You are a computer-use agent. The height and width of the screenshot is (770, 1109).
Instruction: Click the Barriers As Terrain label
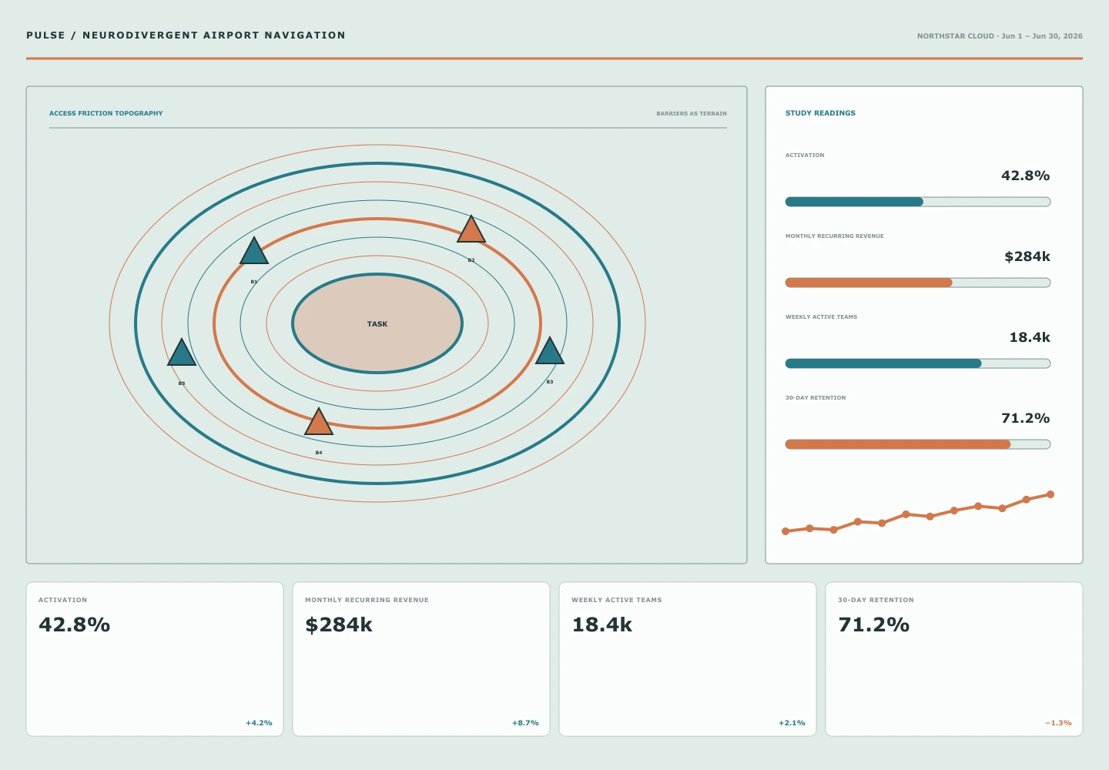pyautogui.click(x=692, y=113)
